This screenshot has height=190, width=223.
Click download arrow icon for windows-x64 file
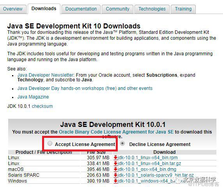[x=115, y=181]
